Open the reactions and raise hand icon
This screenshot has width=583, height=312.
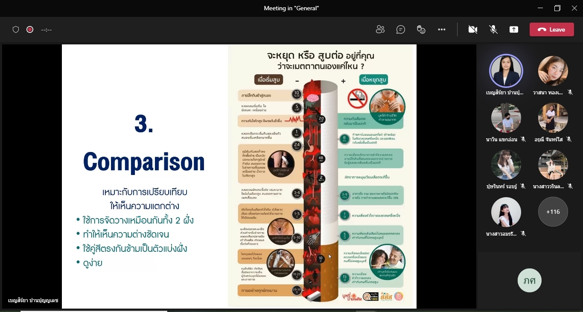click(421, 29)
